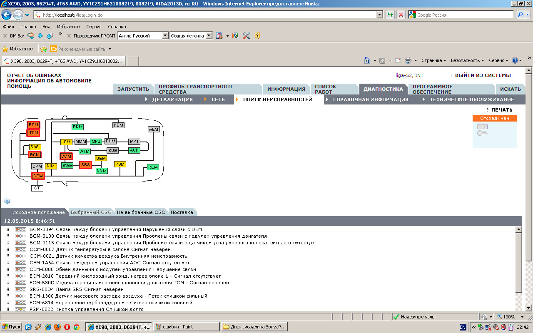Open the Англо-Русский translation direction dropdown
The height and width of the screenshot is (333, 533).
pyautogui.click(x=165, y=36)
